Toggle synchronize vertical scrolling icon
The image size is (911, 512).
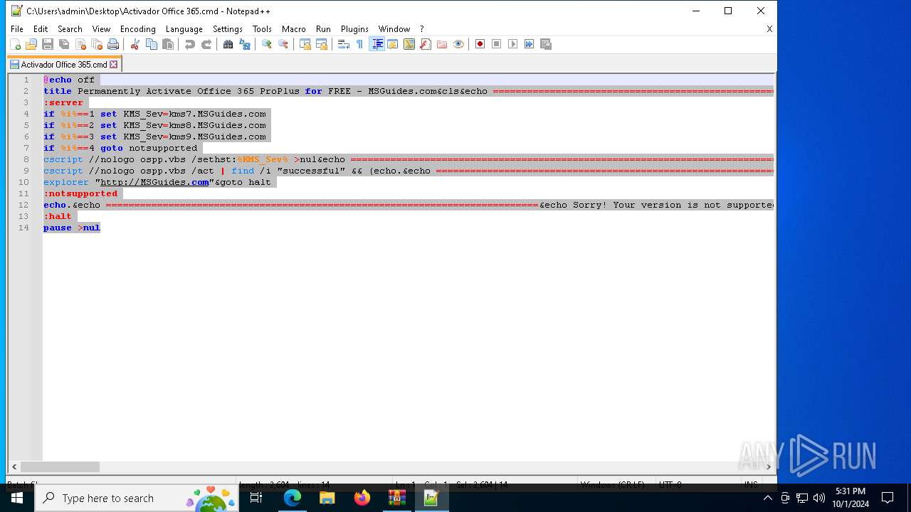[x=305, y=44]
